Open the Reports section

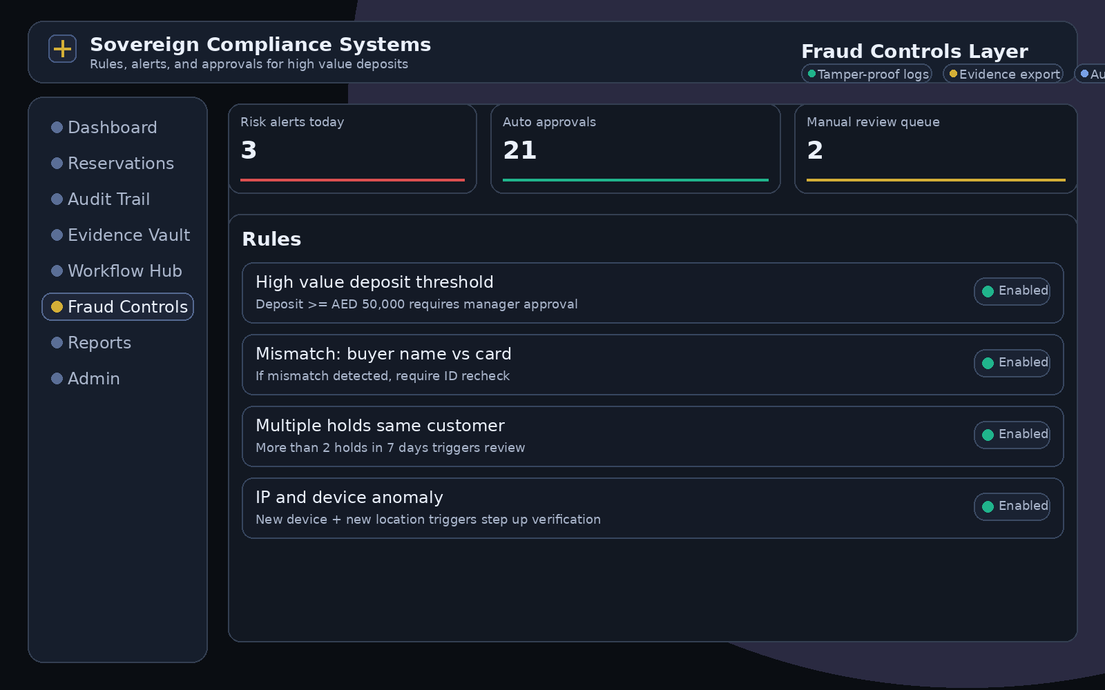[x=99, y=342]
